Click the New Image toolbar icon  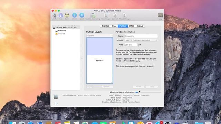(x=106, y=15)
